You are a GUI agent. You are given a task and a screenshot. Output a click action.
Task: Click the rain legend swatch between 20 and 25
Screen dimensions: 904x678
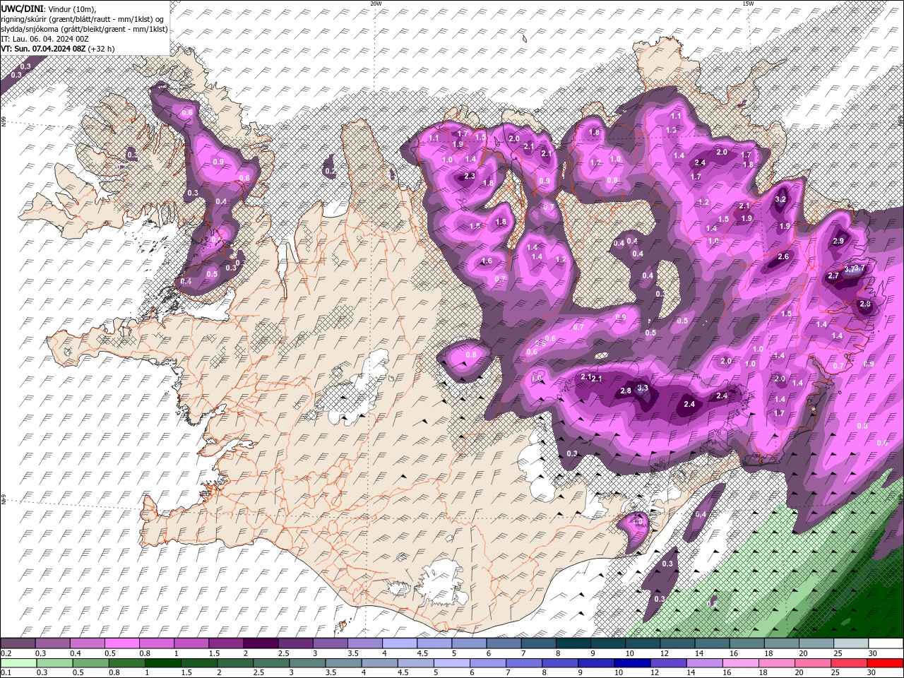[814, 663]
